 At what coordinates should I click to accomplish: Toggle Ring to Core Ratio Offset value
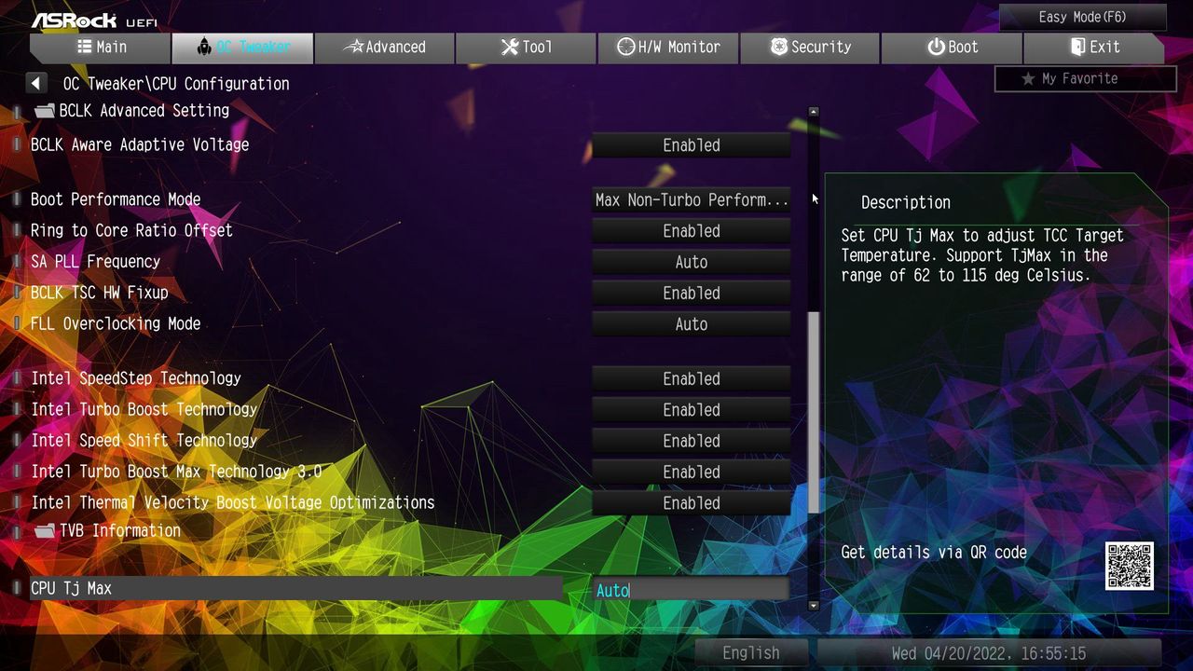tap(692, 231)
